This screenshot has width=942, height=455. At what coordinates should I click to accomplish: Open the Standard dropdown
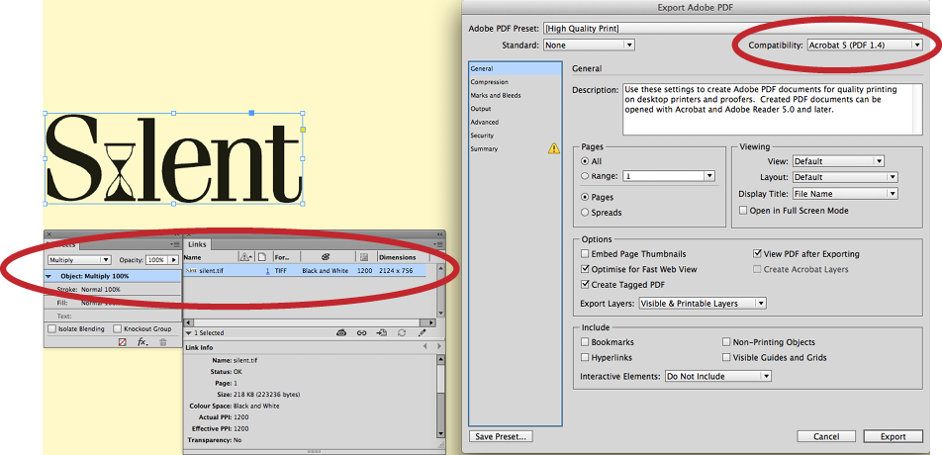[x=589, y=45]
